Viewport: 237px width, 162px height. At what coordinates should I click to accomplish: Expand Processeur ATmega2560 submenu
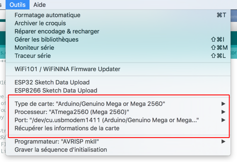(118, 112)
